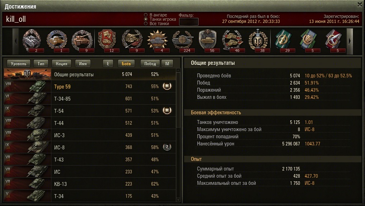Image resolution: width=365 pixels, height=206 pixels.
Task: Click the 'Нация' sort button
Action: (x=61, y=63)
